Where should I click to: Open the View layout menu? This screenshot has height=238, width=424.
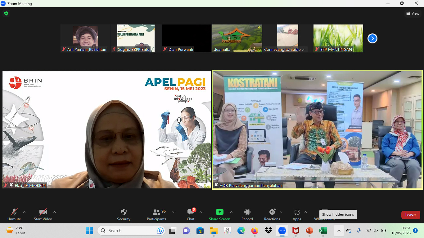pyautogui.click(x=413, y=13)
